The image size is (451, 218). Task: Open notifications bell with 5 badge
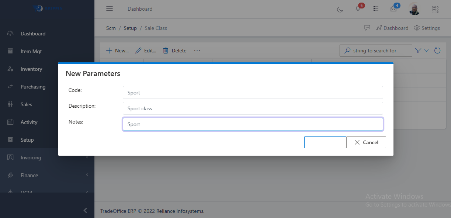[358, 9]
